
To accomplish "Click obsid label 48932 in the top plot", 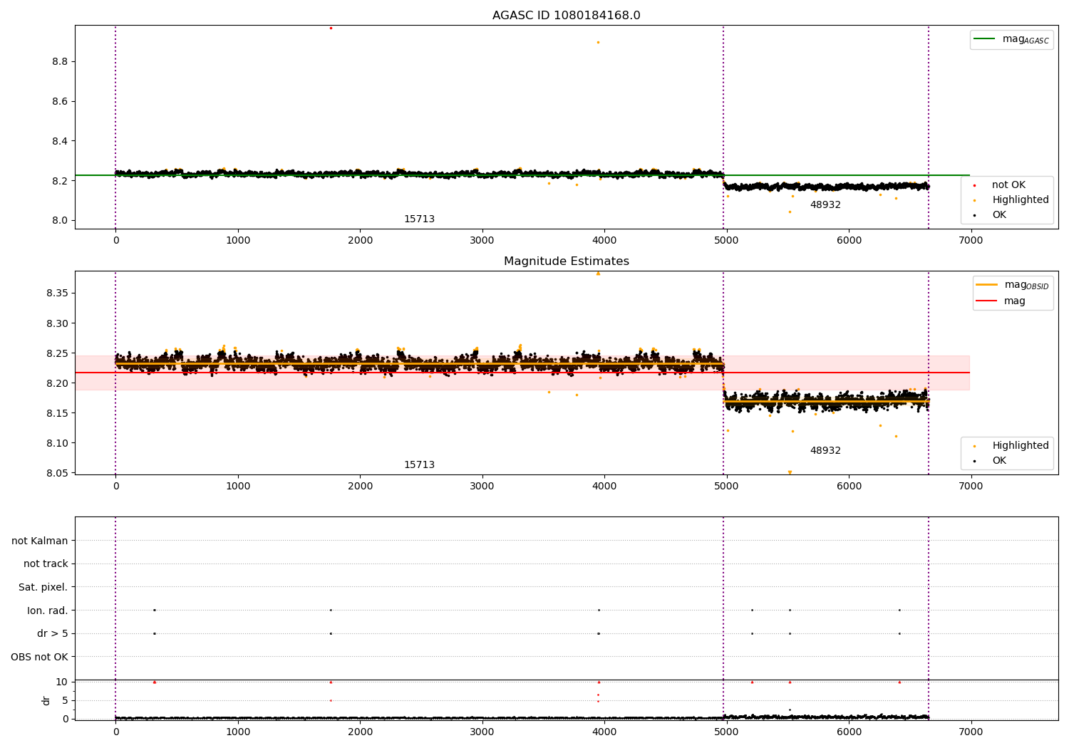I will coord(825,205).
